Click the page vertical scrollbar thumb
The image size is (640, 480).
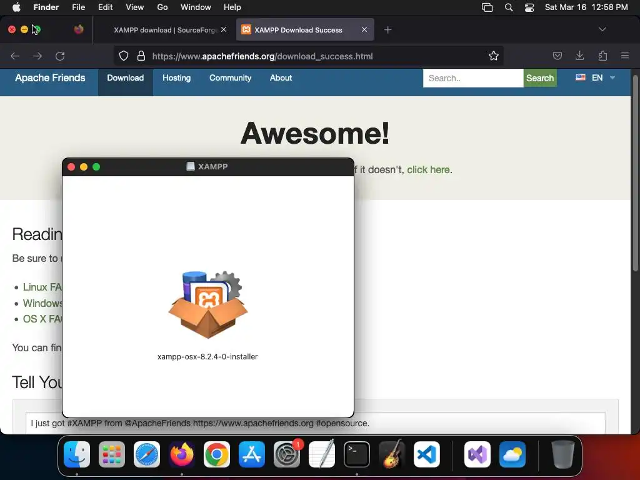click(635, 174)
